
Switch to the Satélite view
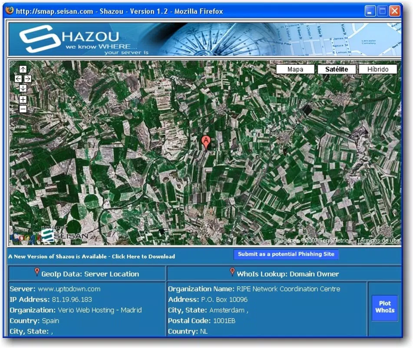coord(337,70)
